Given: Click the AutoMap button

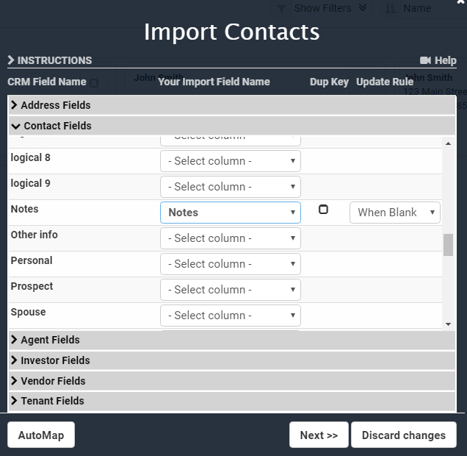Looking at the screenshot, I should (41, 435).
